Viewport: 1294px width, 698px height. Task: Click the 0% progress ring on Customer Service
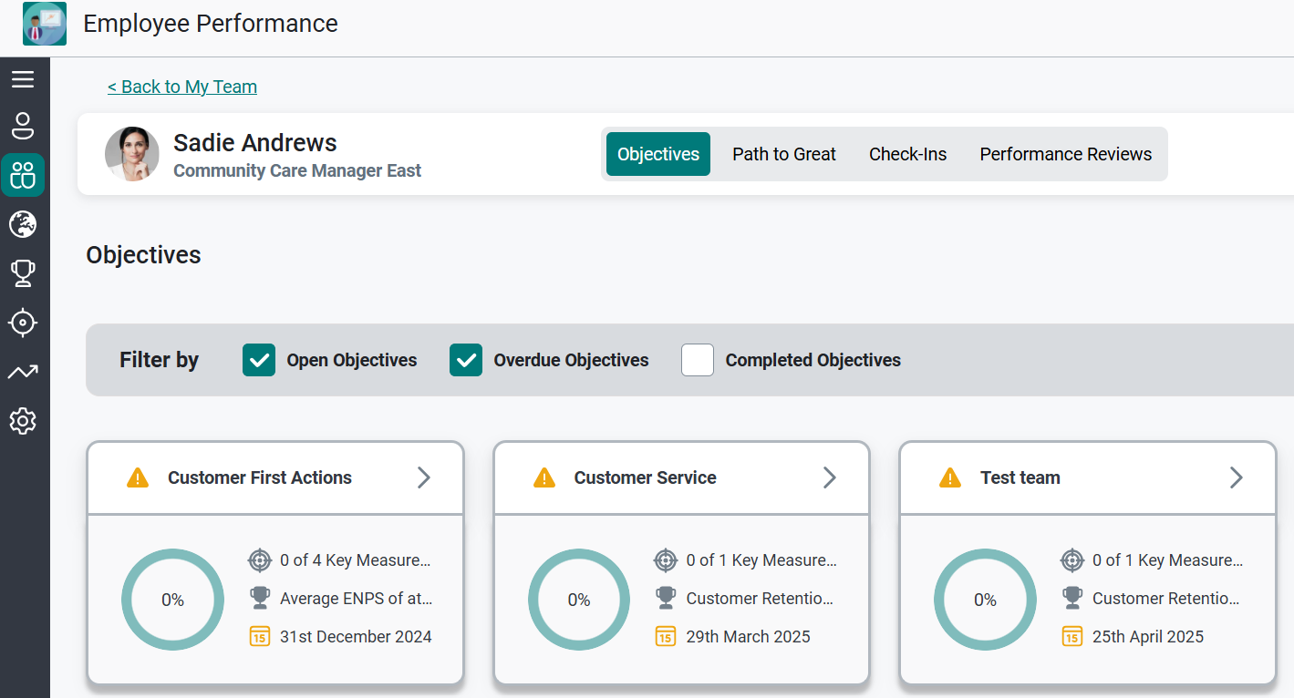[x=579, y=600]
